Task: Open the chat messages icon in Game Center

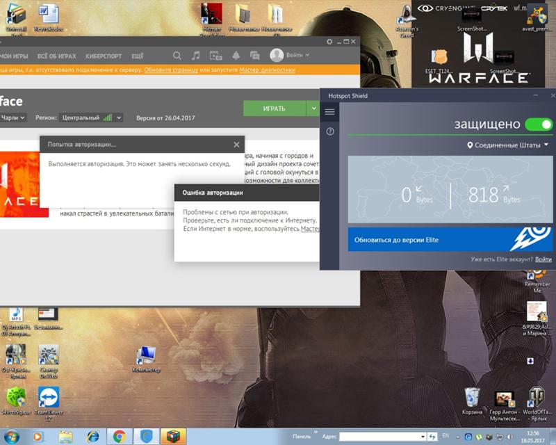Action: click(254, 56)
